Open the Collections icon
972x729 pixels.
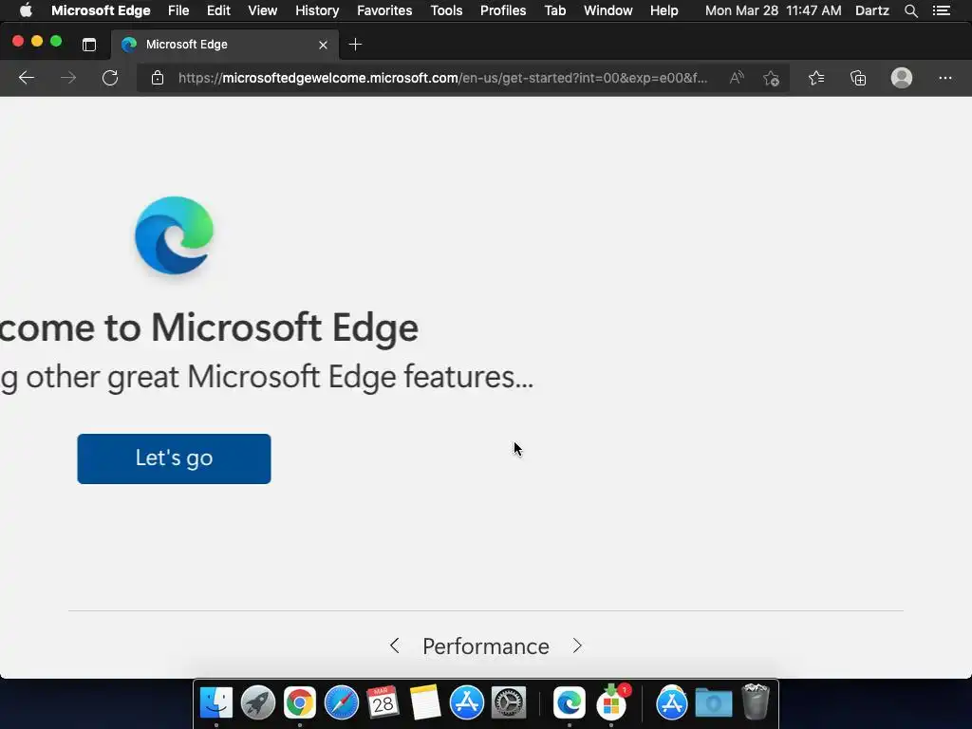(858, 78)
